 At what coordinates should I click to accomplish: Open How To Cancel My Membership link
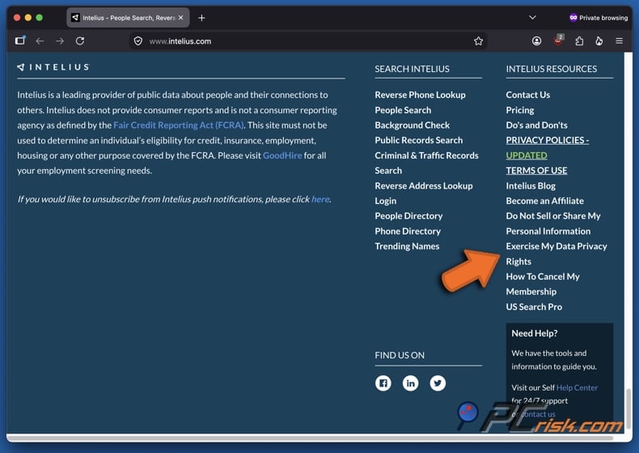(543, 284)
